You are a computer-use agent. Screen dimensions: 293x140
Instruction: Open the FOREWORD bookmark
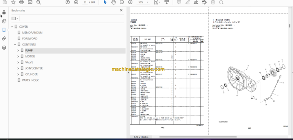[x=30, y=39]
